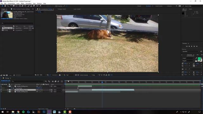Open Active Camera view dropdown
The image size is (203, 114).
click(85, 75)
